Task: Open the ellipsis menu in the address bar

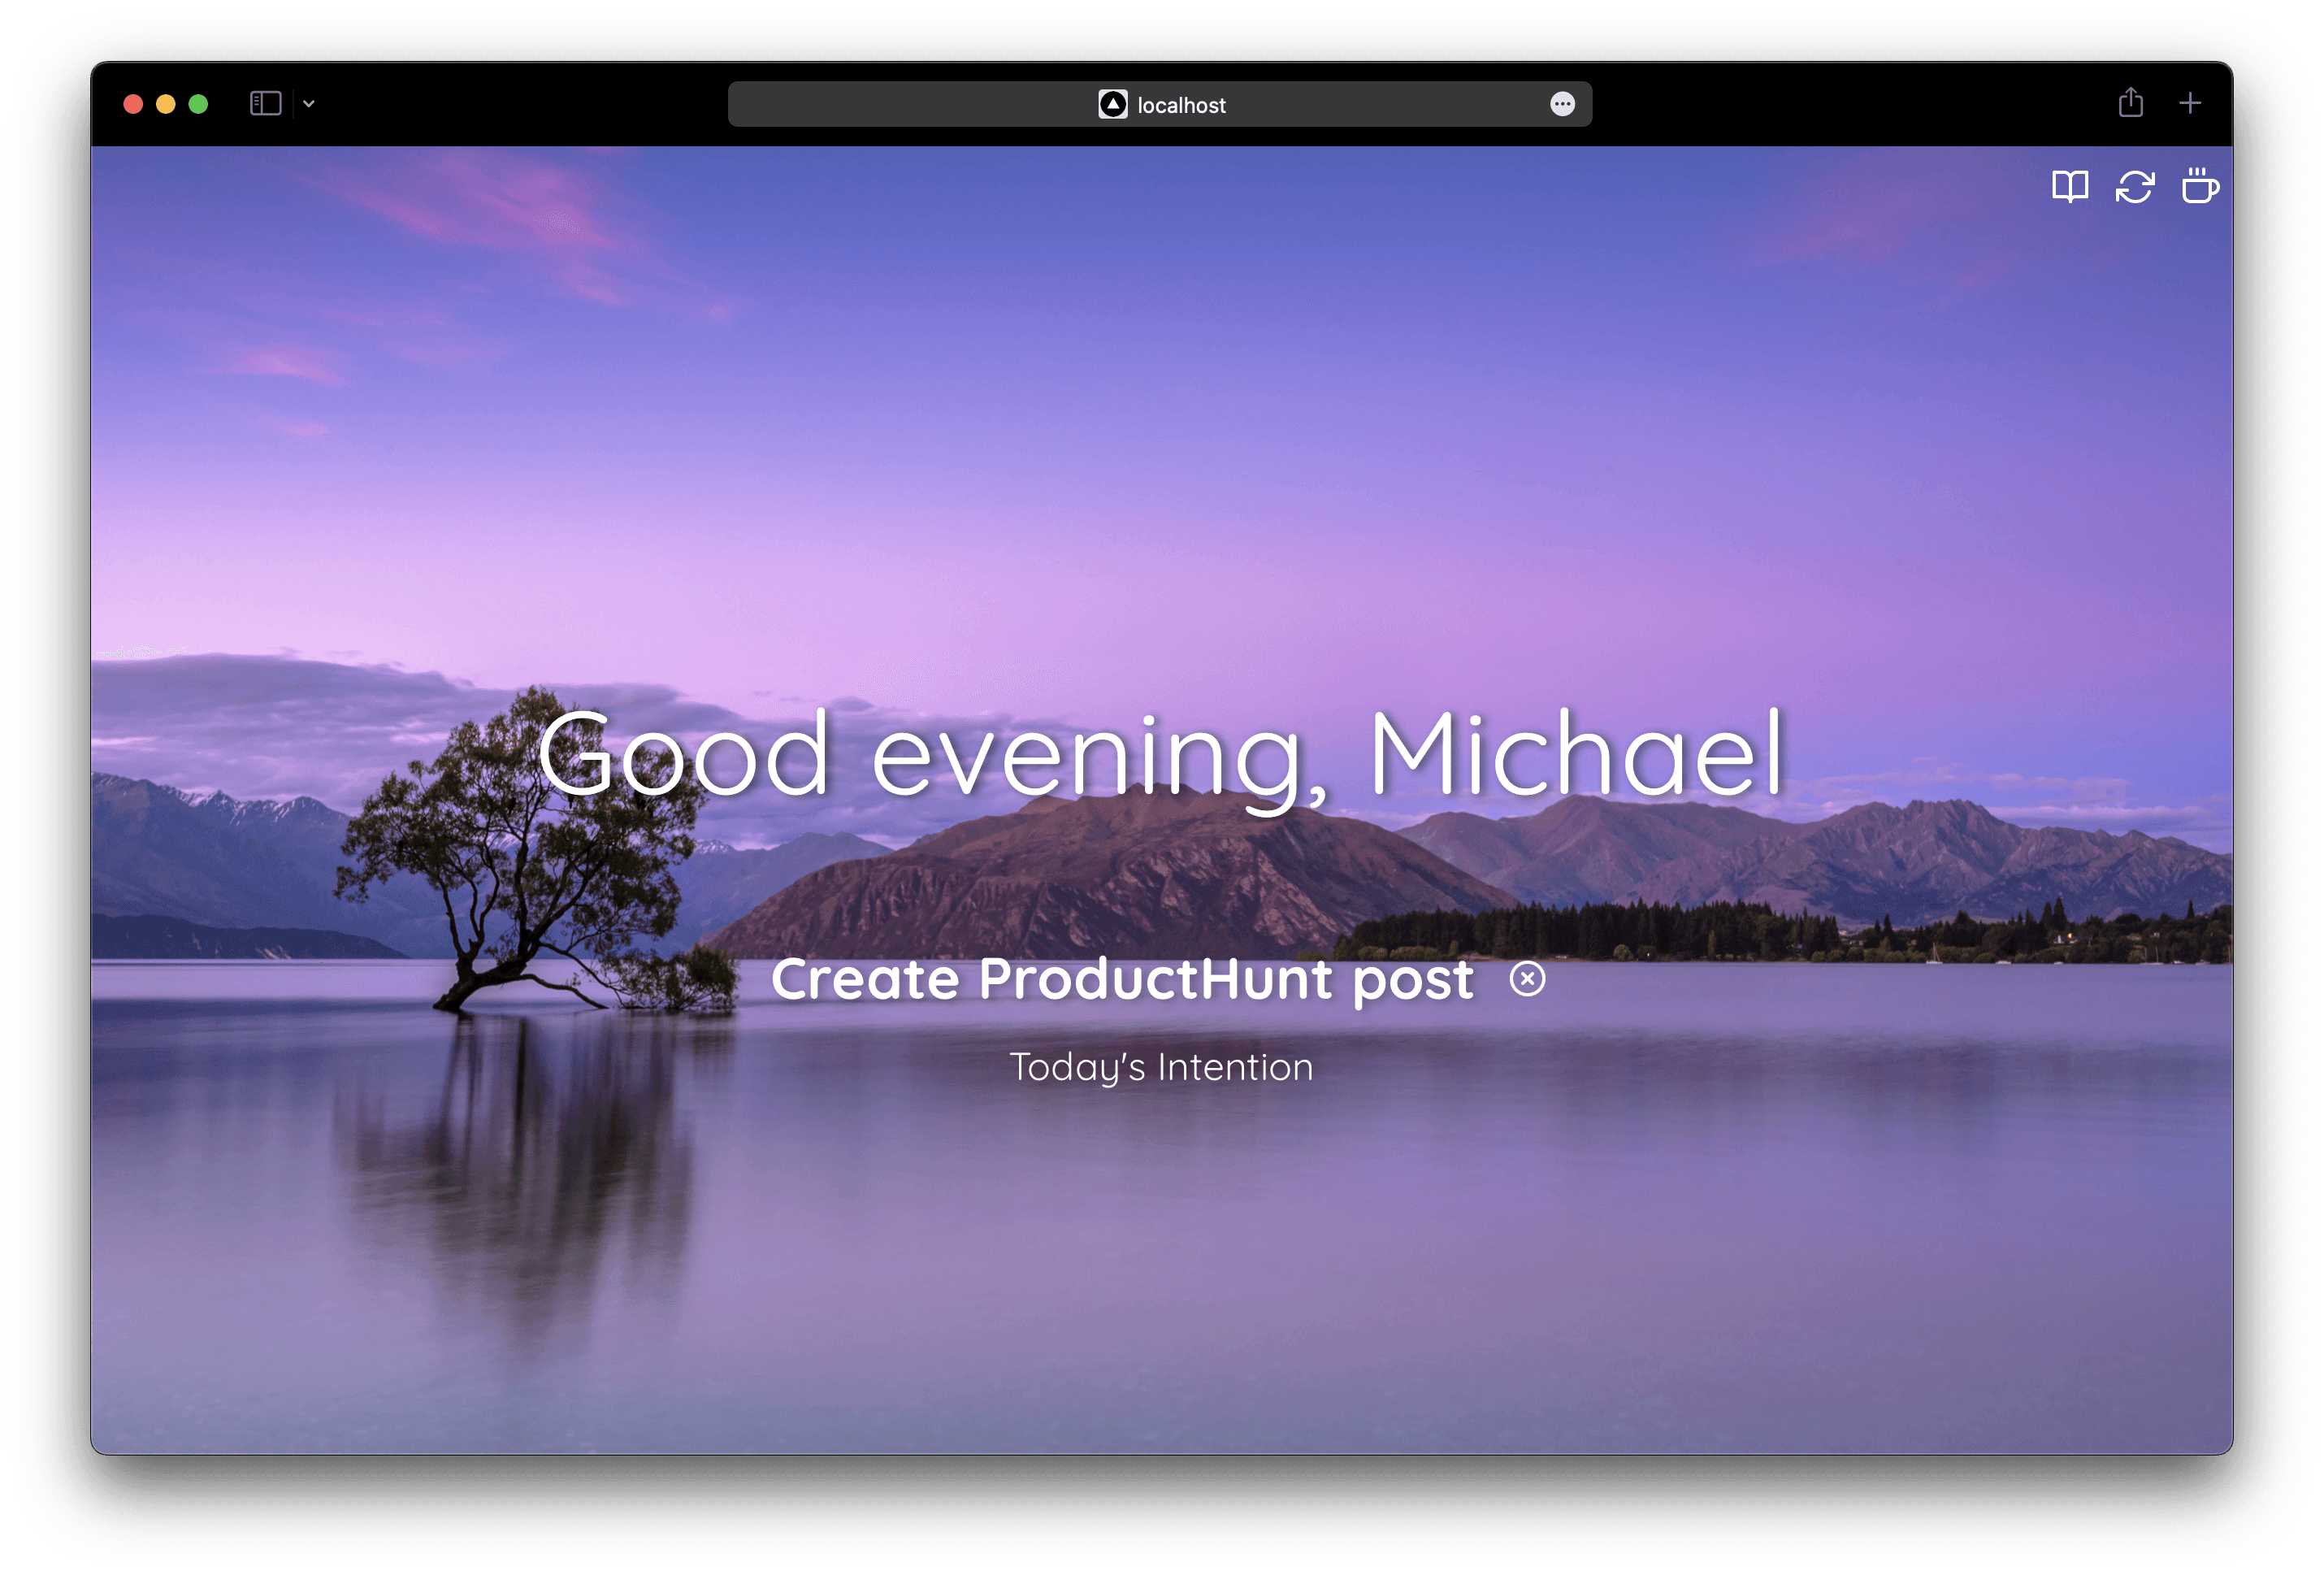Action: (1562, 104)
